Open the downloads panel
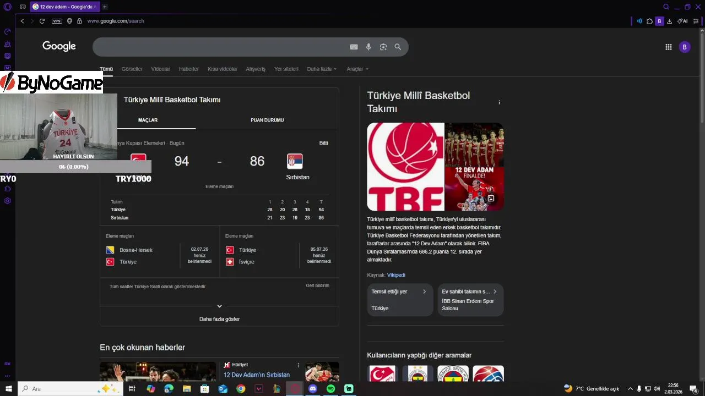705x396 pixels. point(670,21)
